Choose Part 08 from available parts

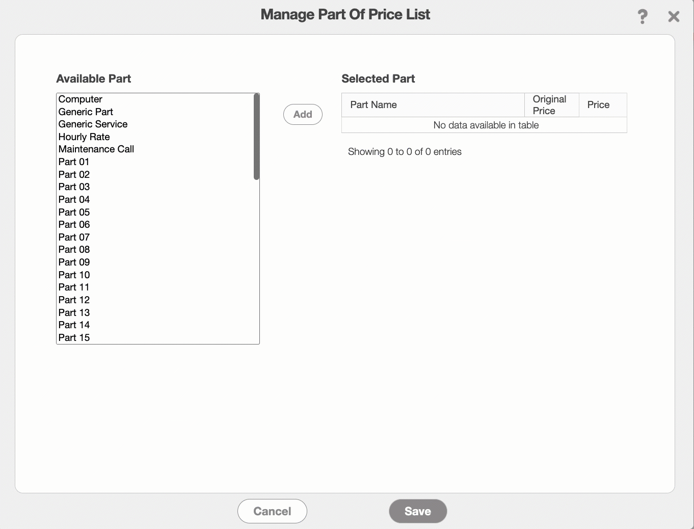point(74,249)
